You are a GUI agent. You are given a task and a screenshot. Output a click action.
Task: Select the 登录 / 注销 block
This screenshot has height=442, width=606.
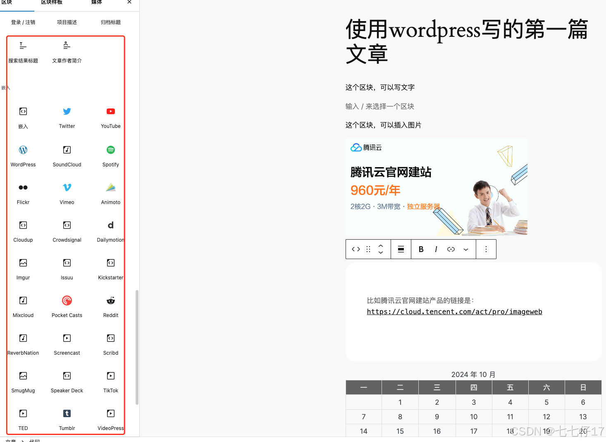(x=23, y=22)
